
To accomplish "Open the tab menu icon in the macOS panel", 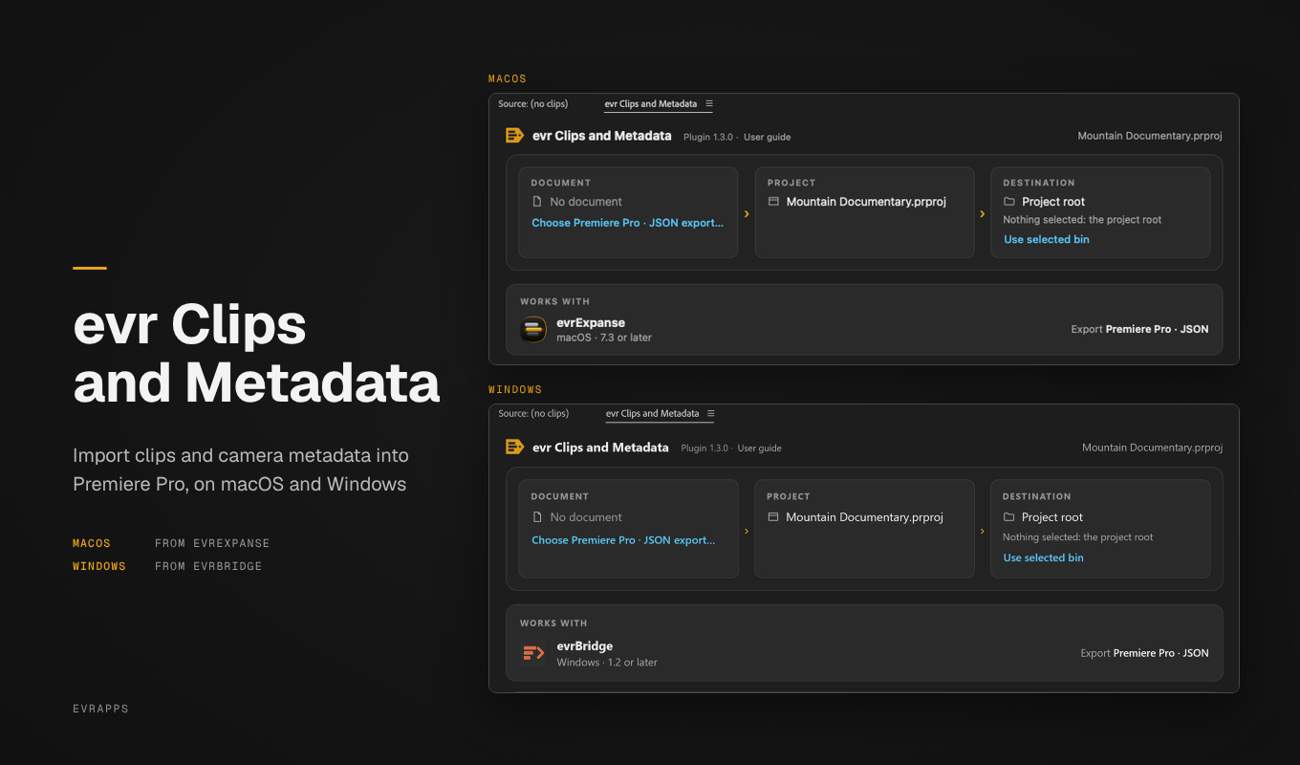I will (709, 103).
